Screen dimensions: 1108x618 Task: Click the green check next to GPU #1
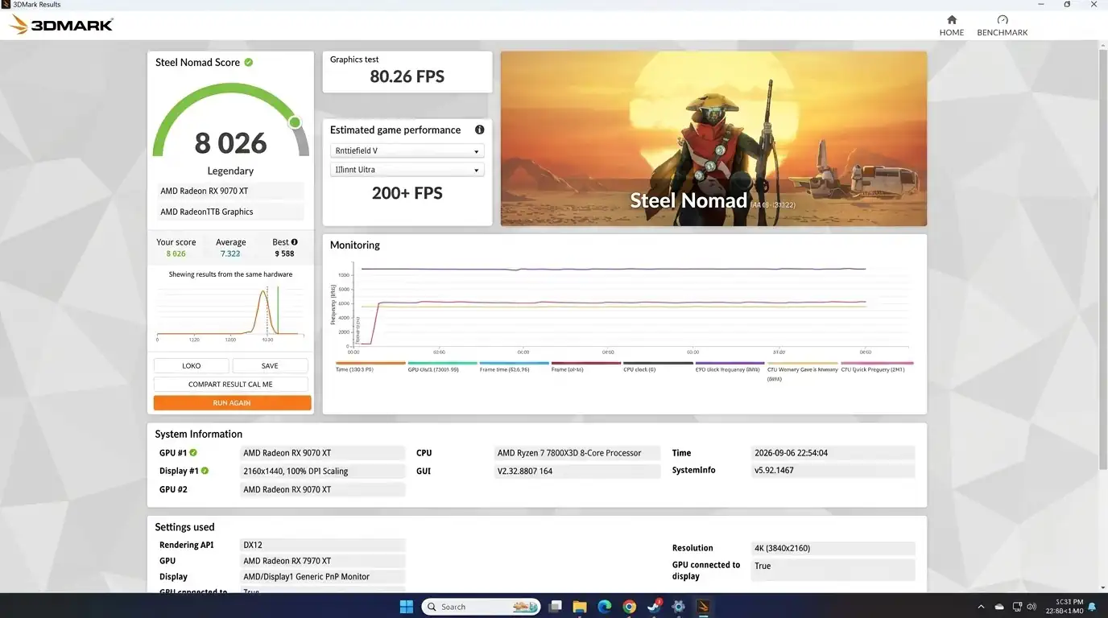click(x=193, y=452)
